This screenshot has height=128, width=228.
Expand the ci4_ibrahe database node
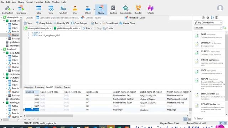click(x=4, y=74)
